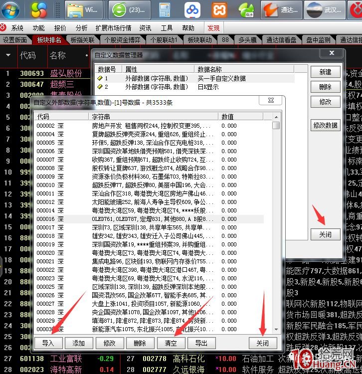Open the green apple taskbar icon
Screen dimensions: 362x374
(x=247, y=10)
